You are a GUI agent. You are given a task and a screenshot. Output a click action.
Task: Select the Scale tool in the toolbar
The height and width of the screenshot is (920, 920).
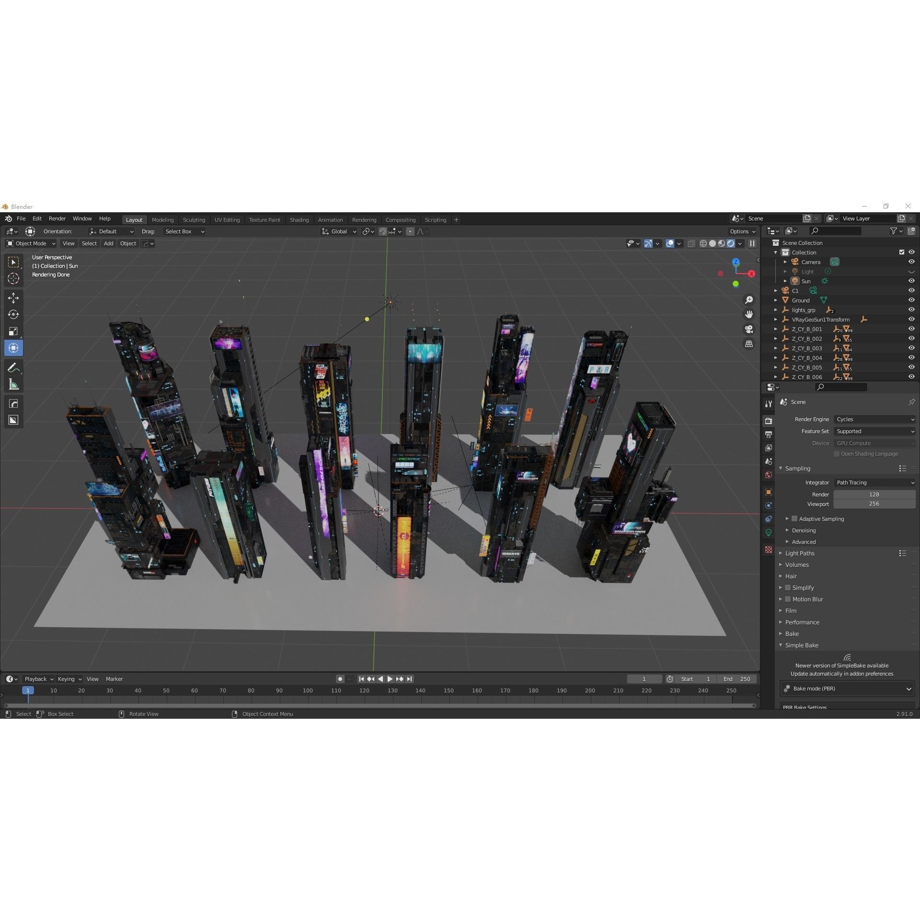[13, 331]
